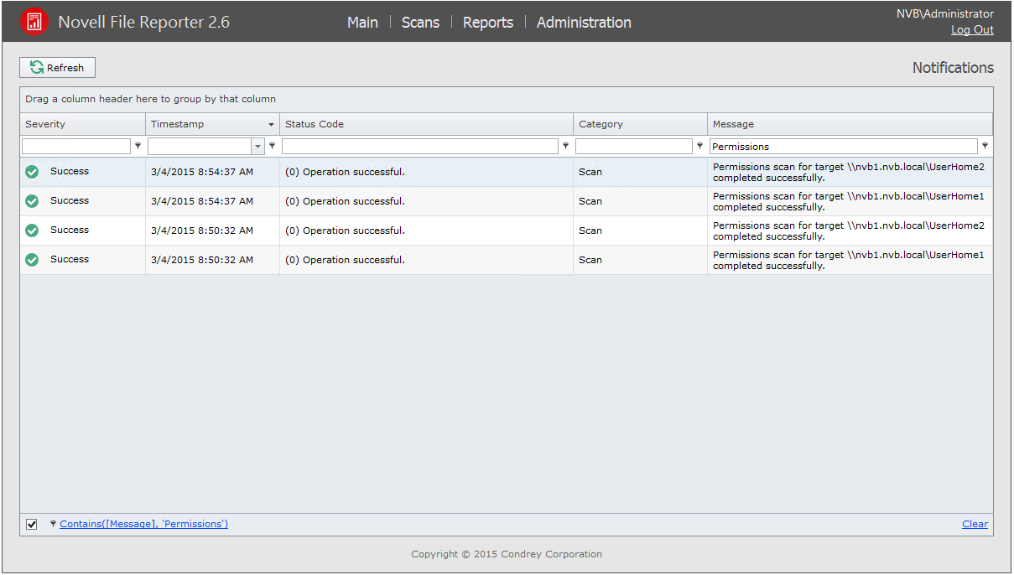The height and width of the screenshot is (575, 1014).
Task: Click the Copyright 2015 Condrey Corporation text
Action: (507, 554)
